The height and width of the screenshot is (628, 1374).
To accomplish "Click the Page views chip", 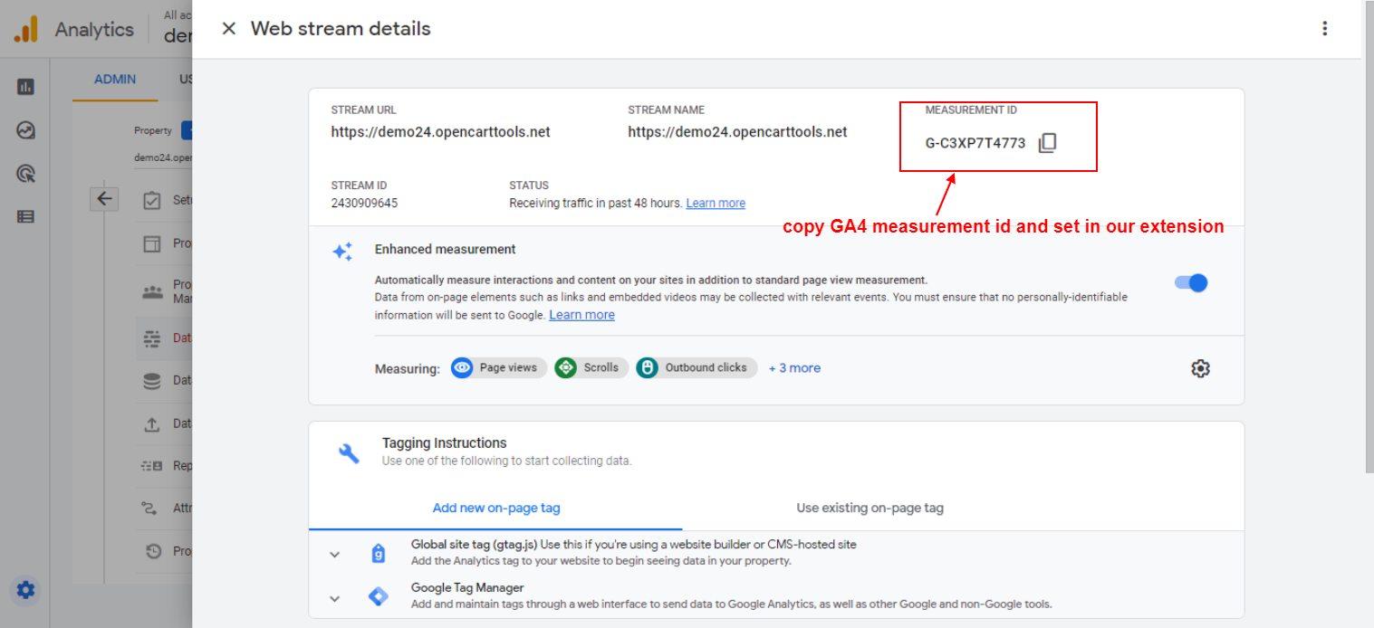I will click(x=498, y=367).
